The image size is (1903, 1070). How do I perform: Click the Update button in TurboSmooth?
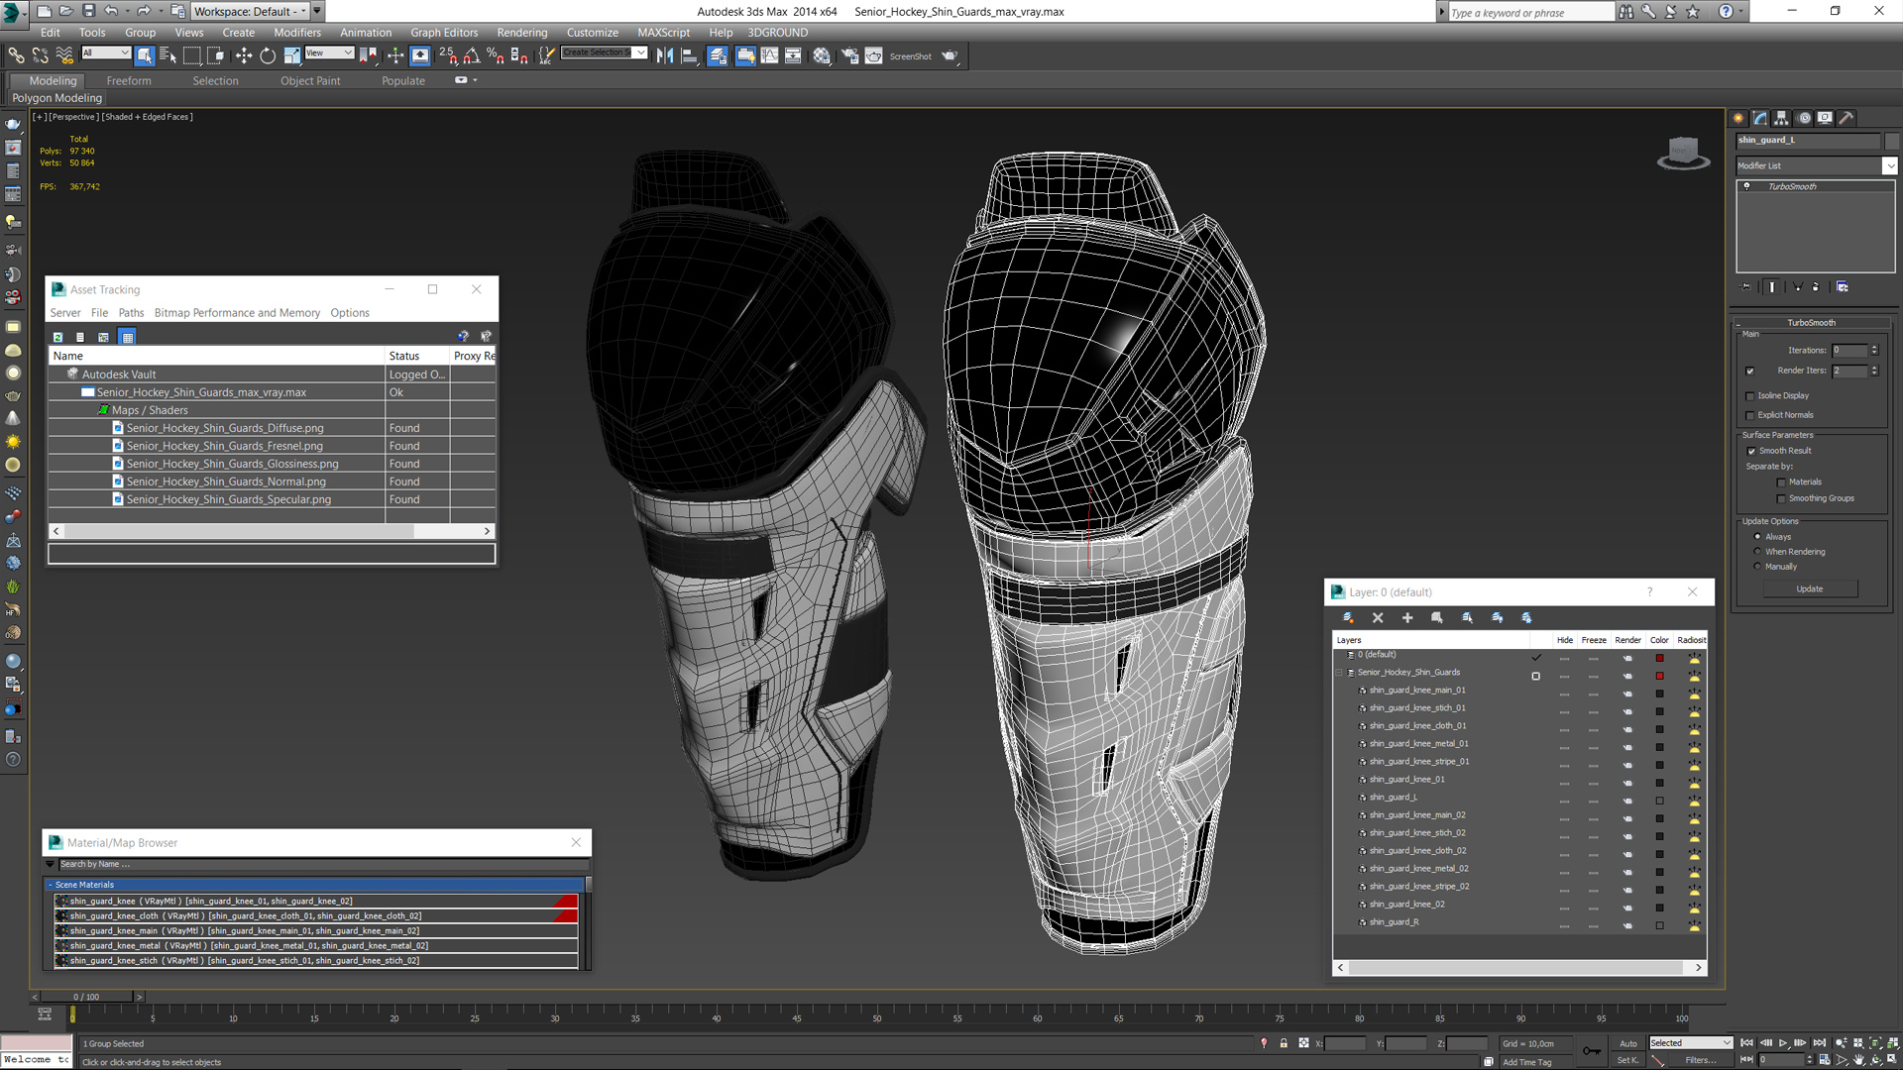(x=1810, y=589)
